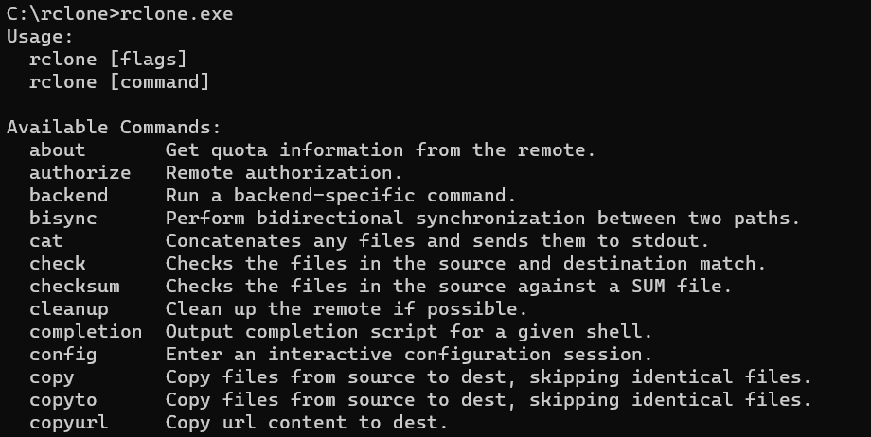Viewport: 871px width, 437px height.
Task: Click the 'rclone [command]' usage line
Action: [119, 82]
